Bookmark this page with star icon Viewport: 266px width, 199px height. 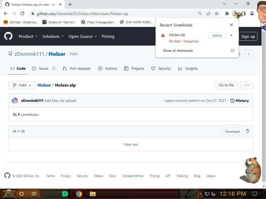216,13
